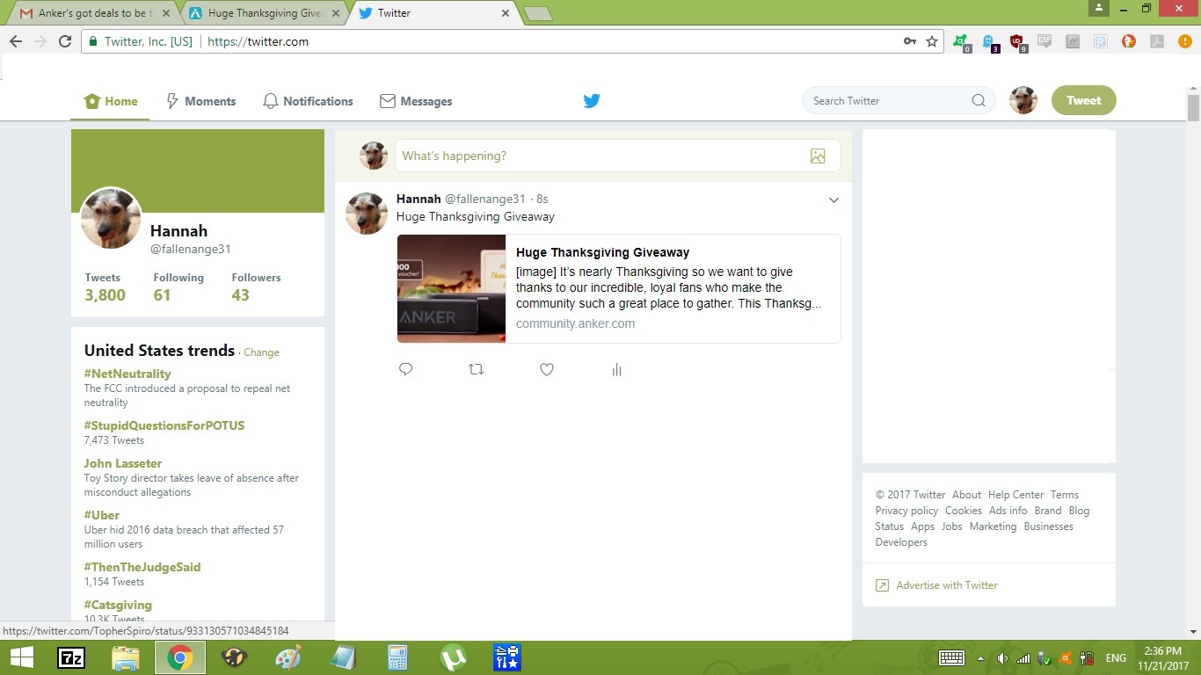Open the uBlock Origin extension icon
Image resolution: width=1201 pixels, height=675 pixels.
[x=1017, y=42]
